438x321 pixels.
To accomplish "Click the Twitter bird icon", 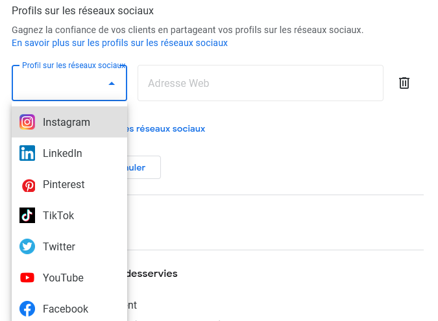I will (x=27, y=246).
